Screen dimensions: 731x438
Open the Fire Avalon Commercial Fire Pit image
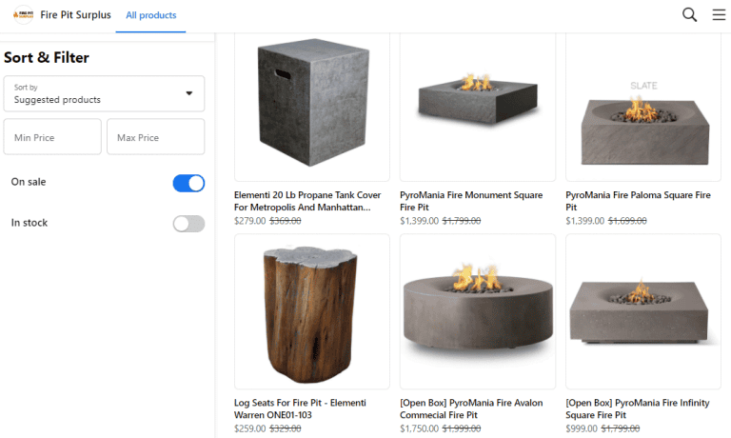point(477,311)
